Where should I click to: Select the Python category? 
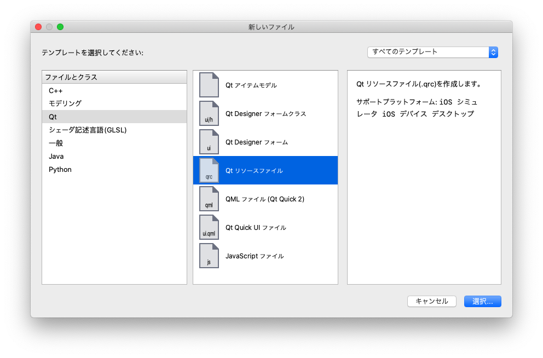(114, 169)
